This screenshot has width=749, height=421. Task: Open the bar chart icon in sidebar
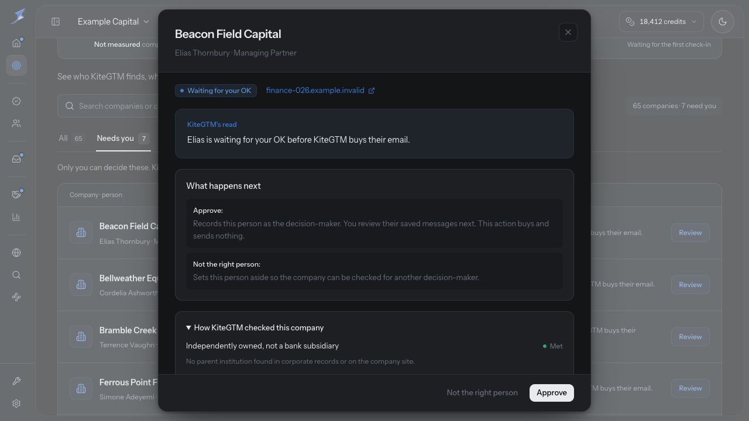pyautogui.click(x=16, y=217)
